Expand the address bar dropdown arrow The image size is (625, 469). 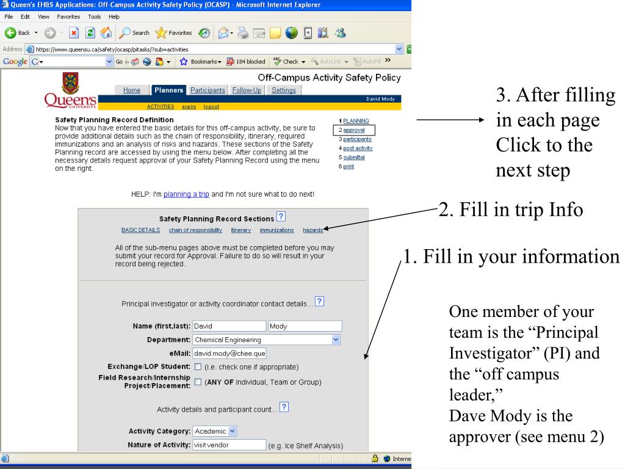click(x=399, y=49)
